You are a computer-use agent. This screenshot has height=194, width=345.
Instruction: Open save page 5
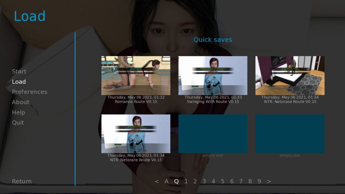click(x=222, y=182)
